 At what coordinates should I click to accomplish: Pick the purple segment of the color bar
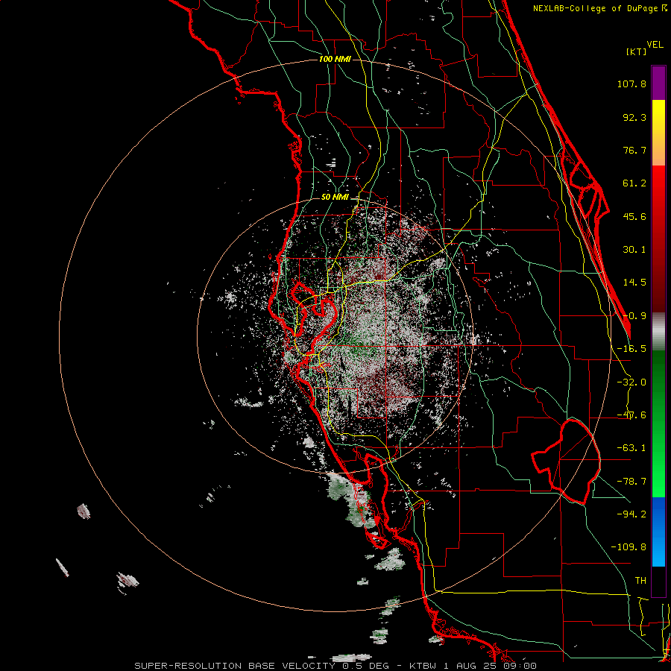click(x=658, y=83)
